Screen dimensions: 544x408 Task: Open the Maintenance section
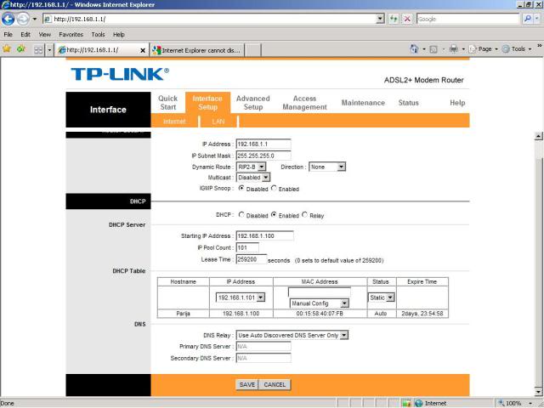click(363, 103)
